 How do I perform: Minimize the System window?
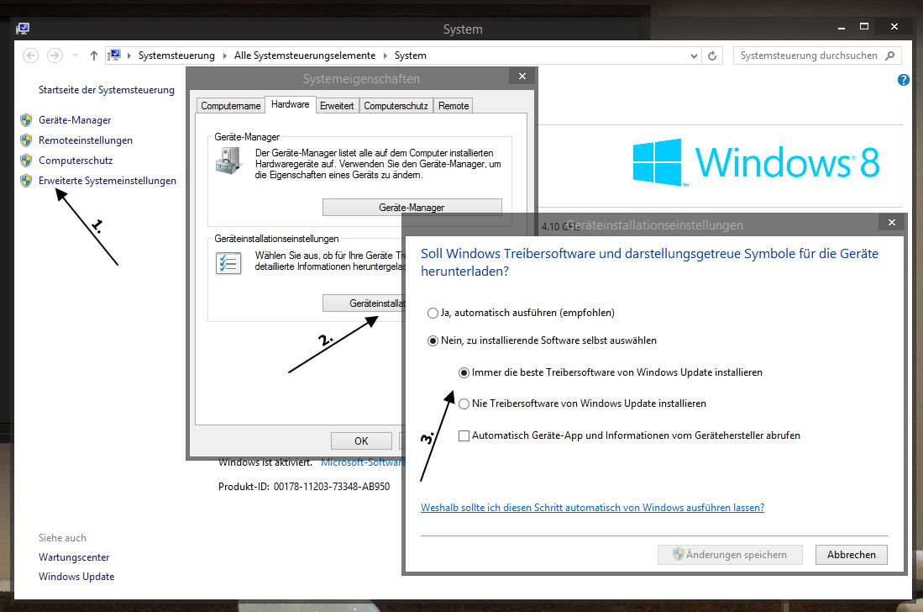pos(842,27)
